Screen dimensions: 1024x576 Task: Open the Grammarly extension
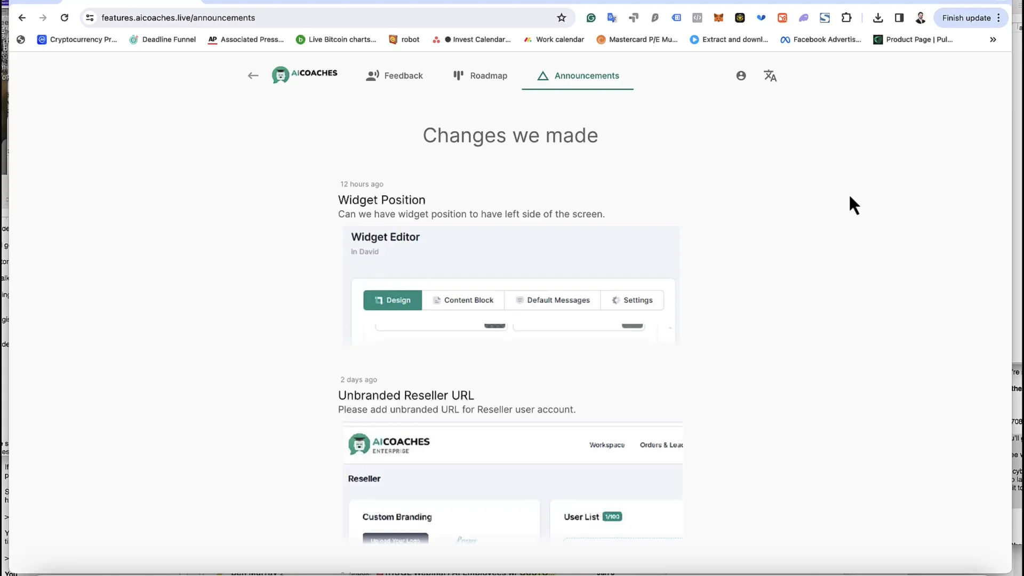591,18
